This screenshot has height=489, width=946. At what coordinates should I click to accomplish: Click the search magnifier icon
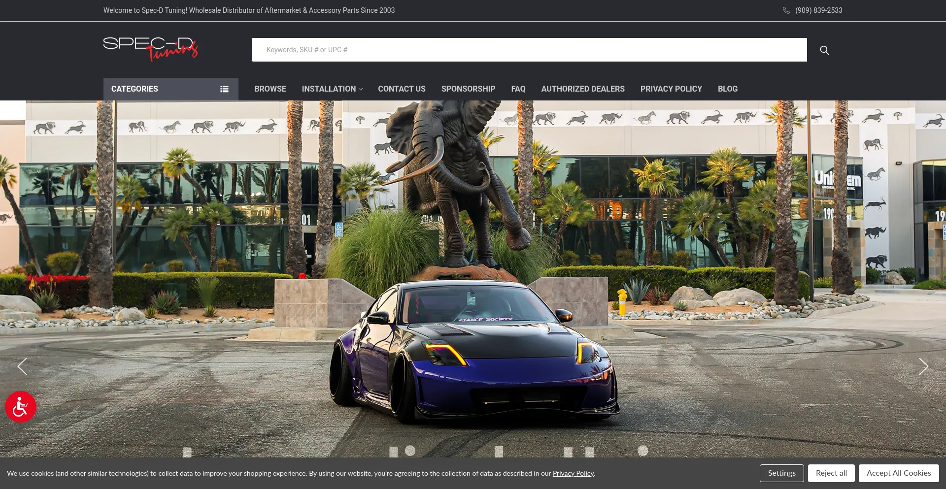824,50
